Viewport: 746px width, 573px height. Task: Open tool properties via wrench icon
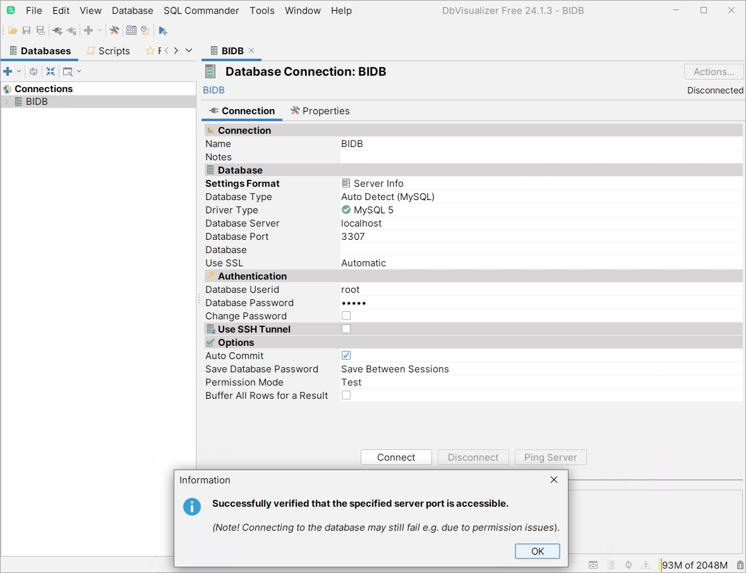114,30
